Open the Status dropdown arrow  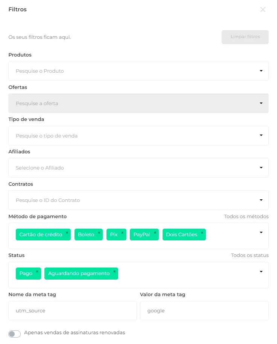[261, 272]
